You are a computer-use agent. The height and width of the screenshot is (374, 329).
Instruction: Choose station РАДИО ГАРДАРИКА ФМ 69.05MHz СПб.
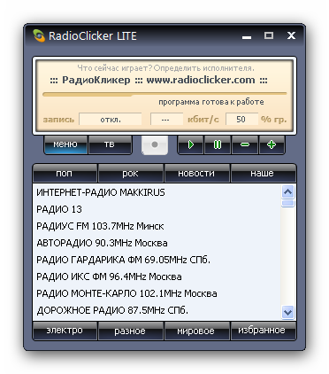157,260
